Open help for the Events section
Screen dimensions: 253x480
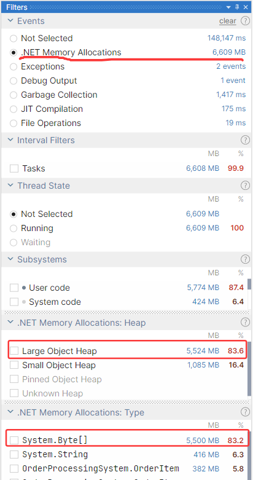(x=245, y=21)
